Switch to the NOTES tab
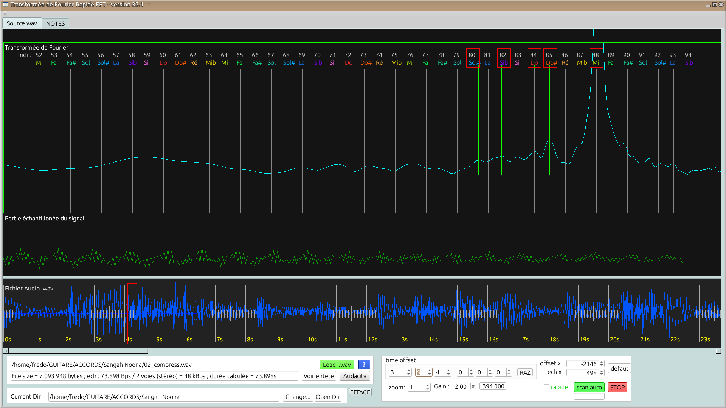The height and width of the screenshot is (408, 726). (x=55, y=23)
